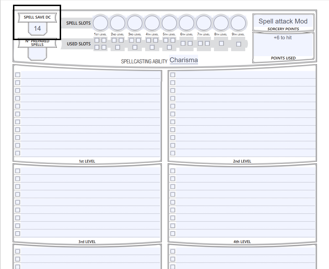The width and height of the screenshot is (329, 269).
Task: Click the top spell line in the 2nd Level box
Action: 243,74
